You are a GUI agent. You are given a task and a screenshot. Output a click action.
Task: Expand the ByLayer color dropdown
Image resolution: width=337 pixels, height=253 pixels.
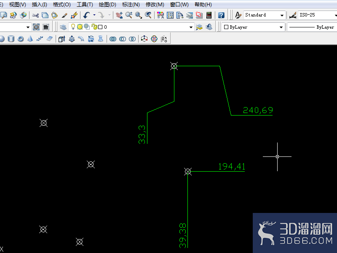281,27
